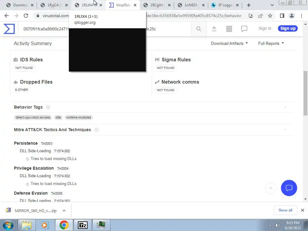Click IDS Rules NOT FOUND badge
This screenshot has height=231, width=308.
point(24,68)
